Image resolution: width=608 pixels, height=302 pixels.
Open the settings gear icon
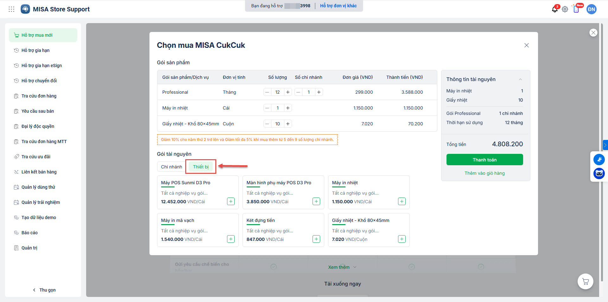pos(565,9)
